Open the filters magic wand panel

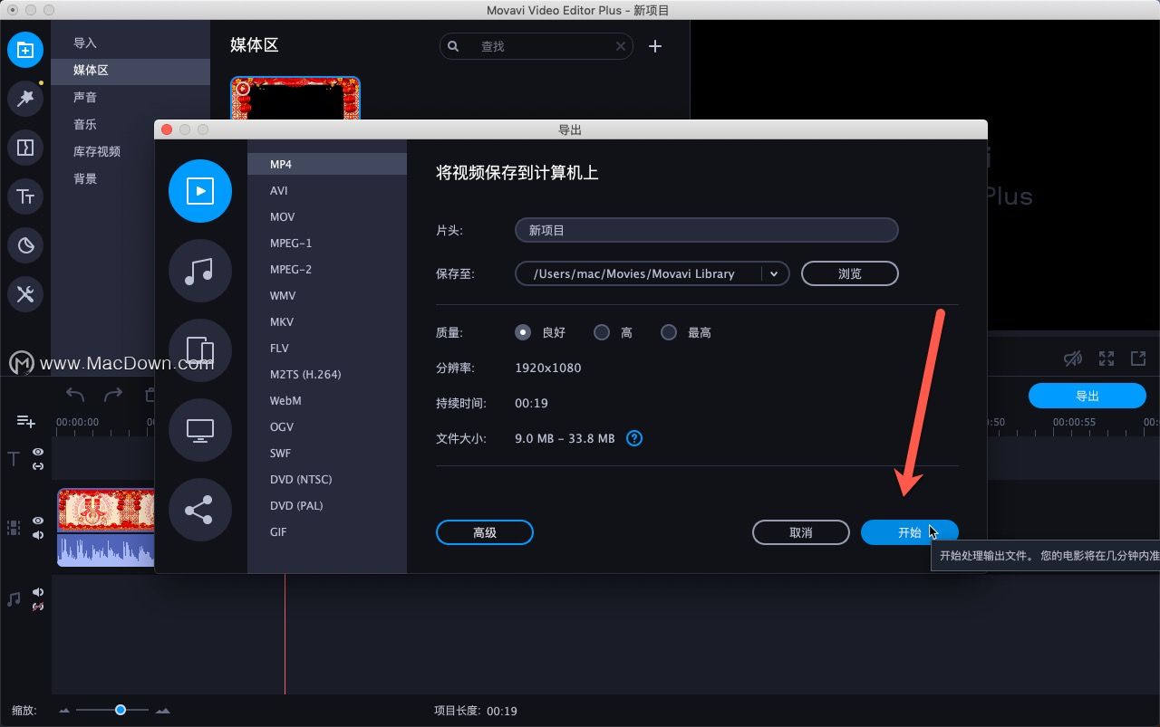[x=25, y=98]
